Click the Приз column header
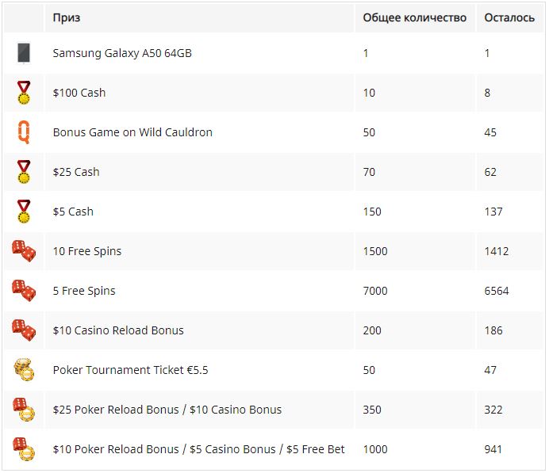Image resolution: width=549 pixels, height=473 pixels. coord(67,17)
